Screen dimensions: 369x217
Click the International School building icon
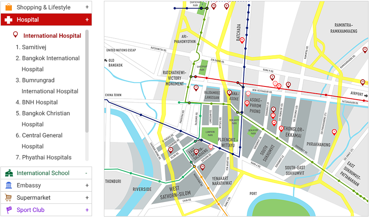(8, 173)
